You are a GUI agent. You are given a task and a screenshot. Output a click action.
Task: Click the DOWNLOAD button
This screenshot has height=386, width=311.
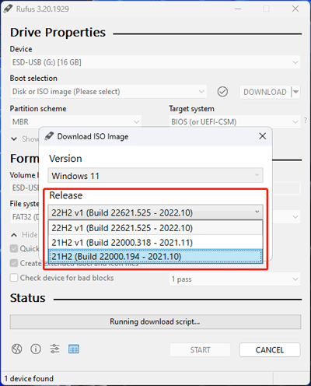tap(265, 92)
